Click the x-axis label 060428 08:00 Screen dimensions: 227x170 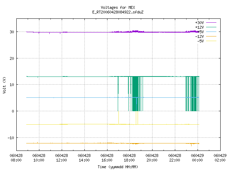[16, 158]
